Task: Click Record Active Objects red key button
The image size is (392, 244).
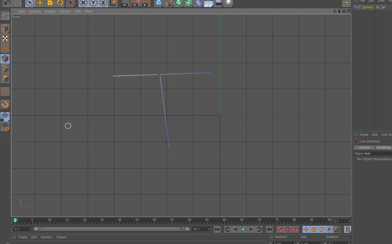Action: coord(280,229)
